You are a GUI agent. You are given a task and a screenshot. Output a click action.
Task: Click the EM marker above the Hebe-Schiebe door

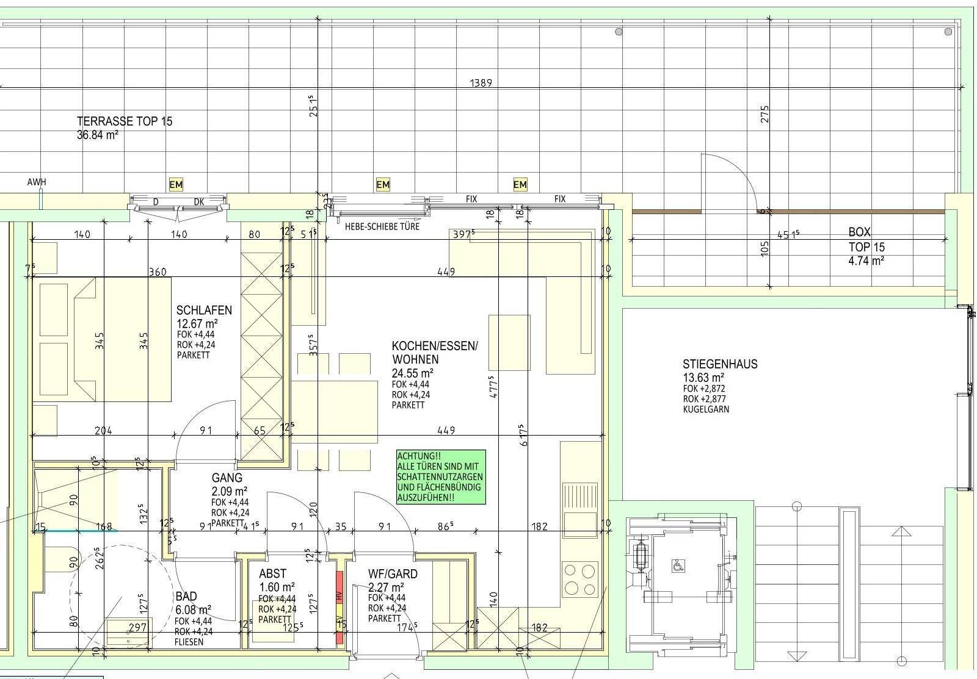[383, 184]
